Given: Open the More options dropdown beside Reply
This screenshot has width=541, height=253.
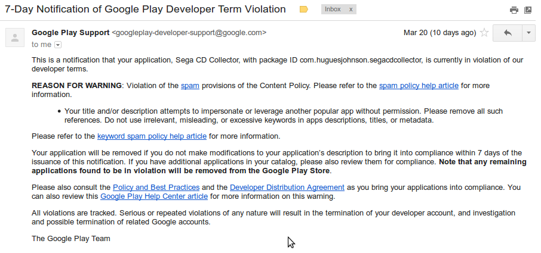Looking at the screenshot, I should [528, 33].
